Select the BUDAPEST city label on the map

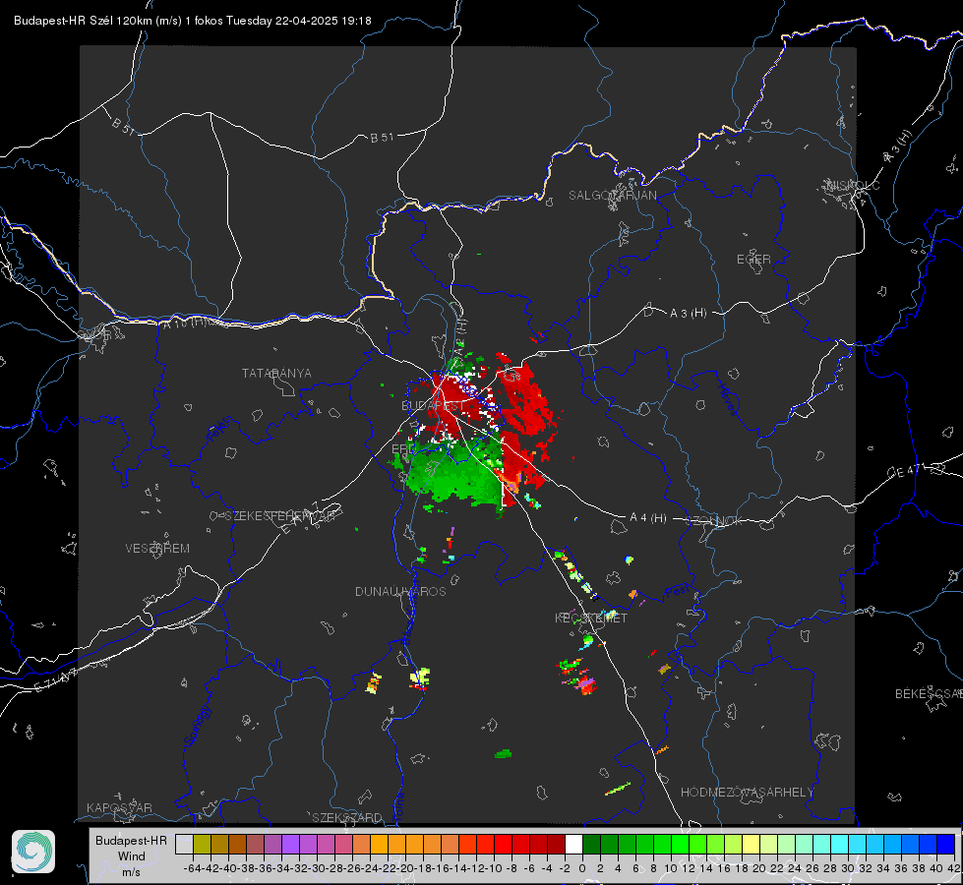[x=433, y=406]
